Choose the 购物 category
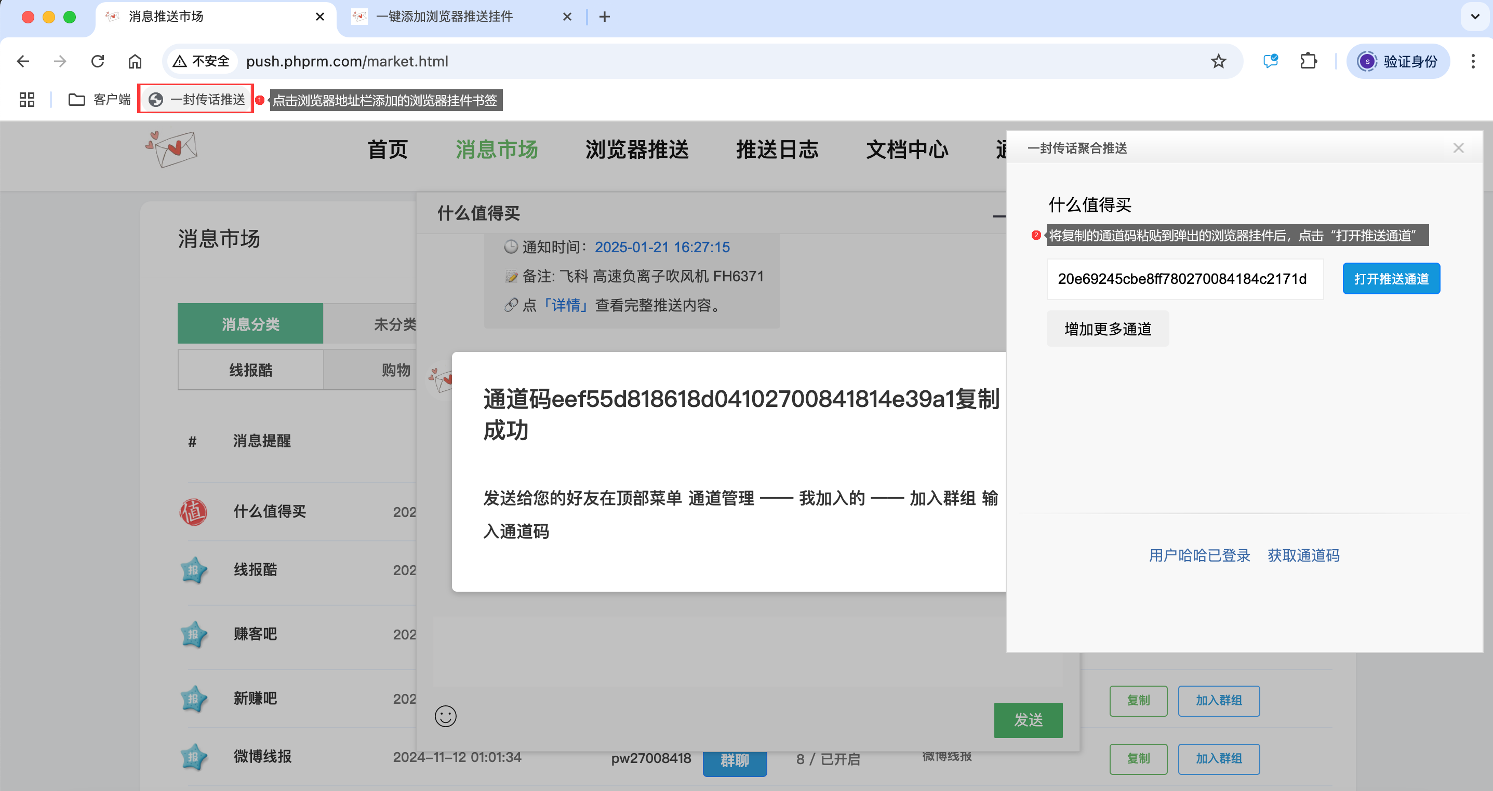The width and height of the screenshot is (1493, 791). 395,370
